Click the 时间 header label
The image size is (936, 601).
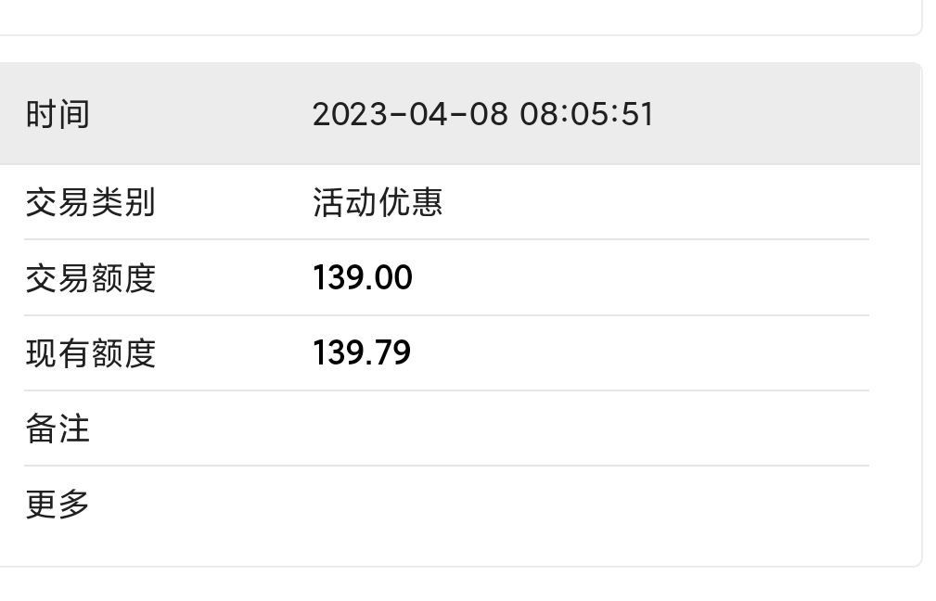click(58, 114)
